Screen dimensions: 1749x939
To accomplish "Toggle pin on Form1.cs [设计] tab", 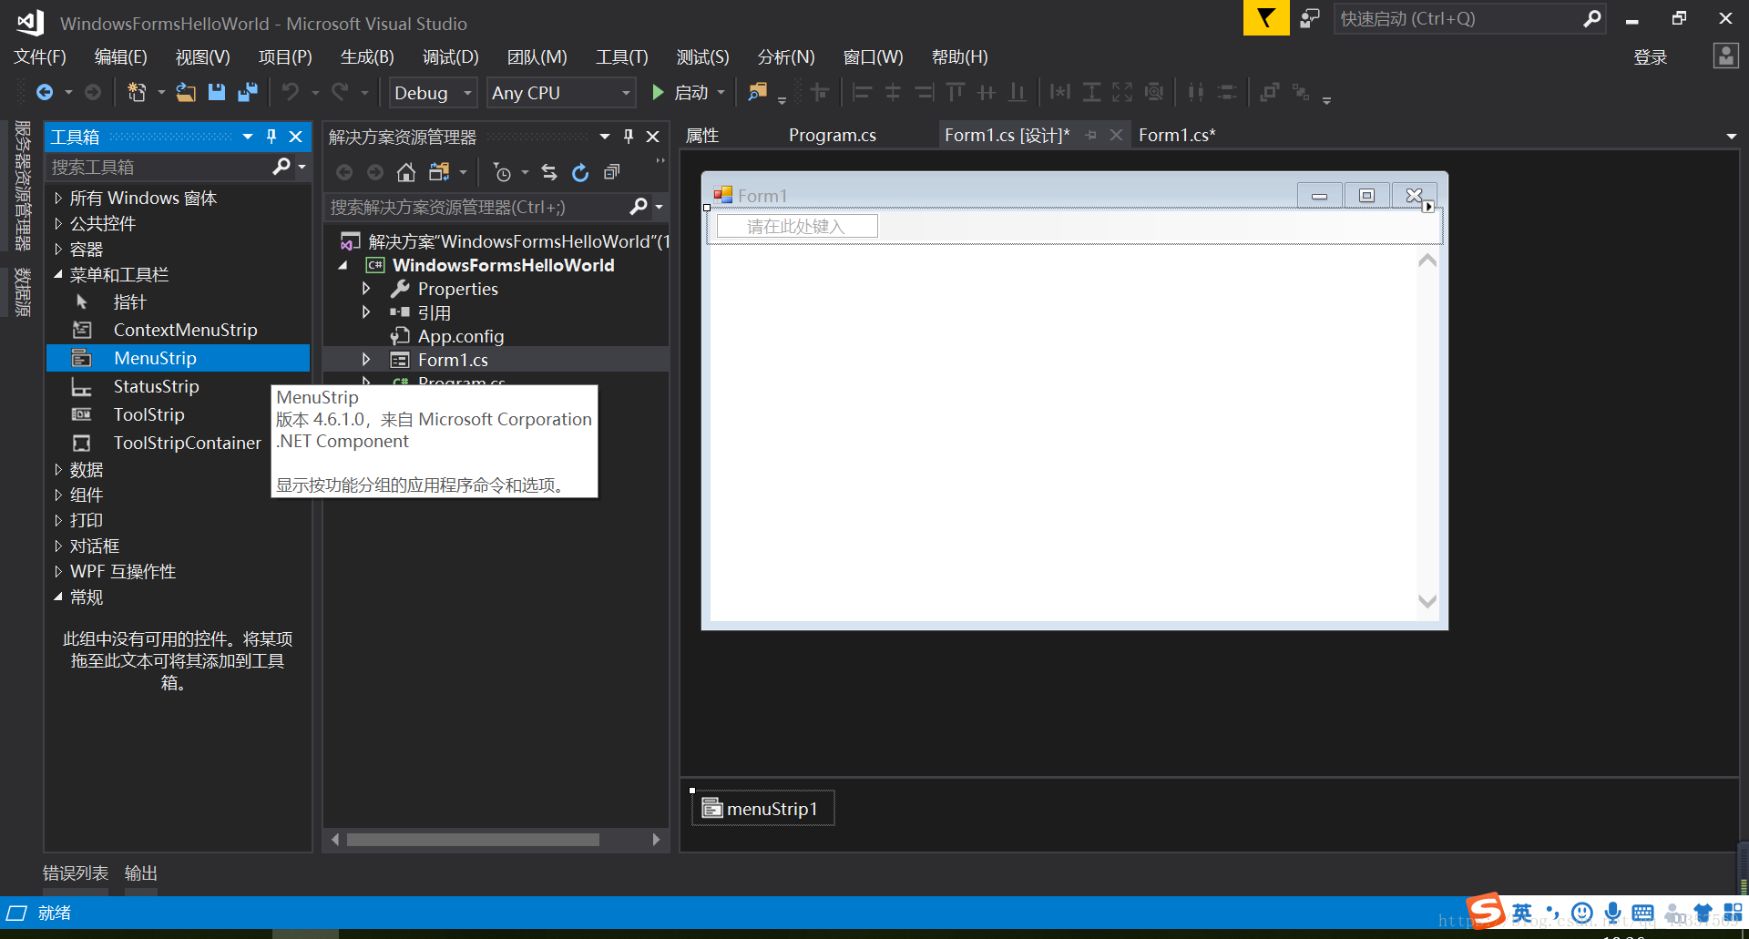I will pyautogui.click(x=1091, y=135).
